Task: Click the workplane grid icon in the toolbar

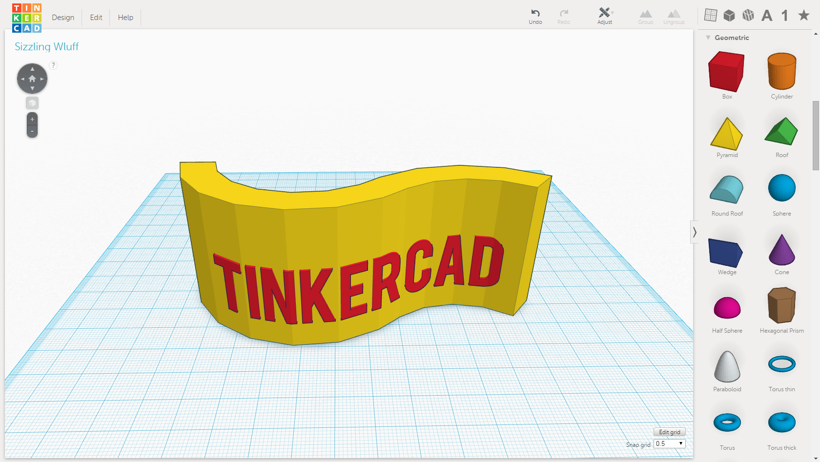Action: pos(710,15)
